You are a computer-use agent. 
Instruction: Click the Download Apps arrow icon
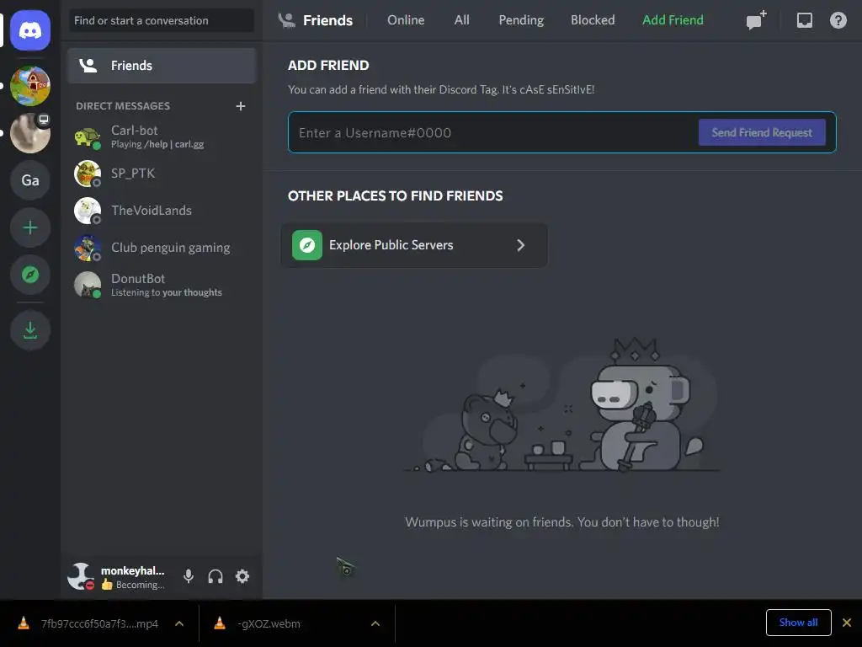point(30,330)
